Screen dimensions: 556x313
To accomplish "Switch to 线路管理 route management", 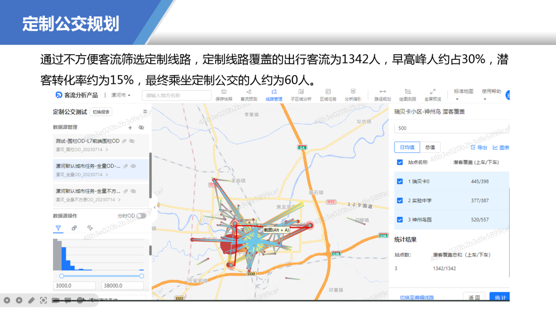I will click(274, 96).
